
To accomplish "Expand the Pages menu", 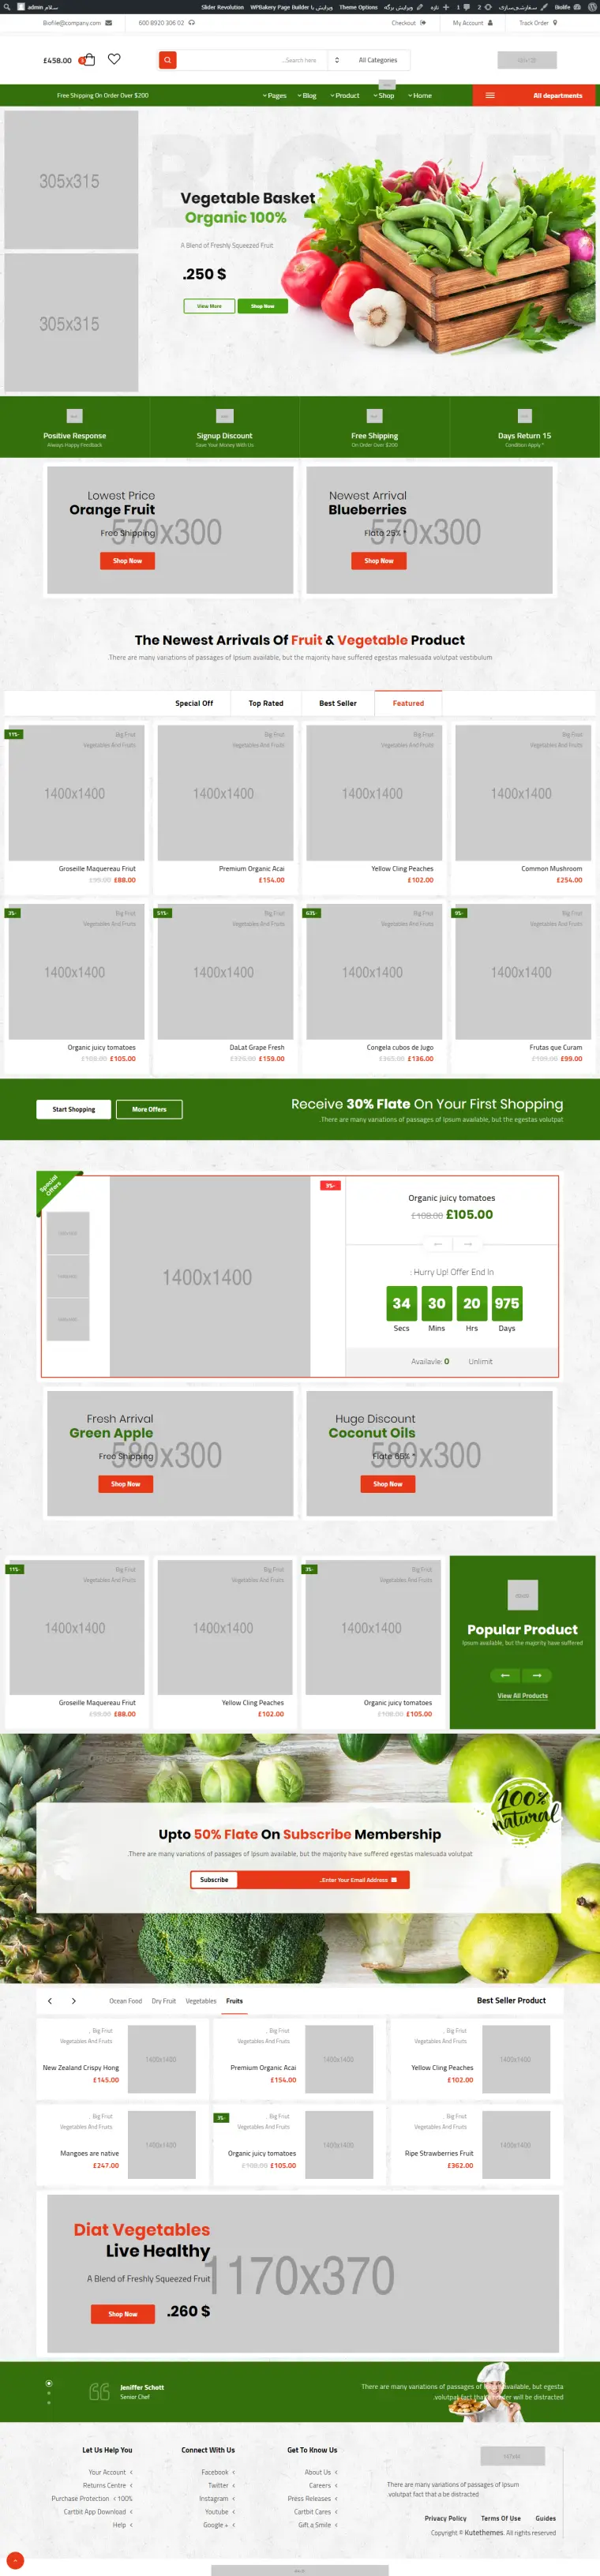I will (275, 96).
